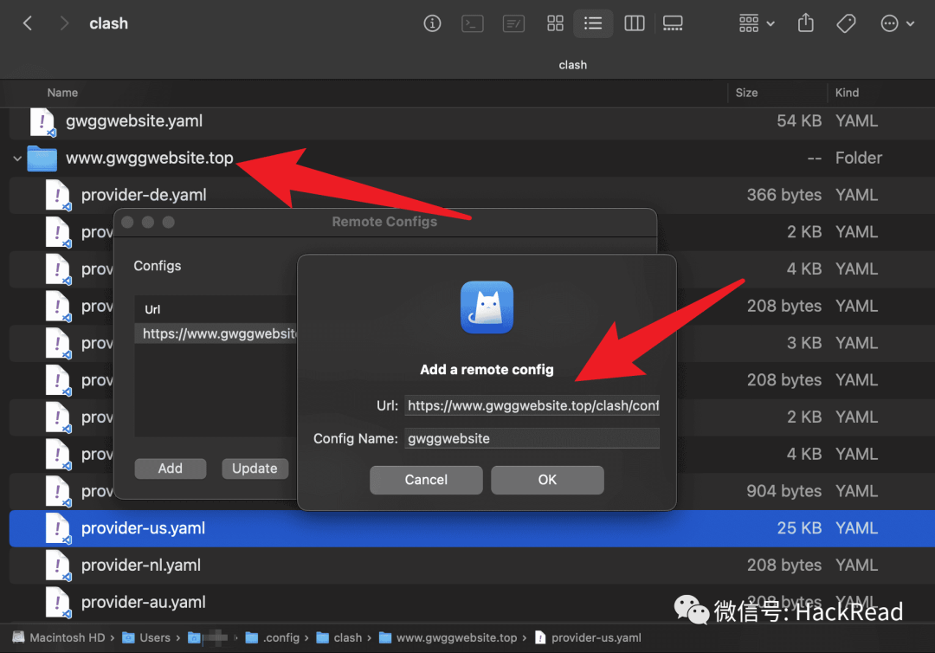Close the Remote Configs window

(x=127, y=223)
